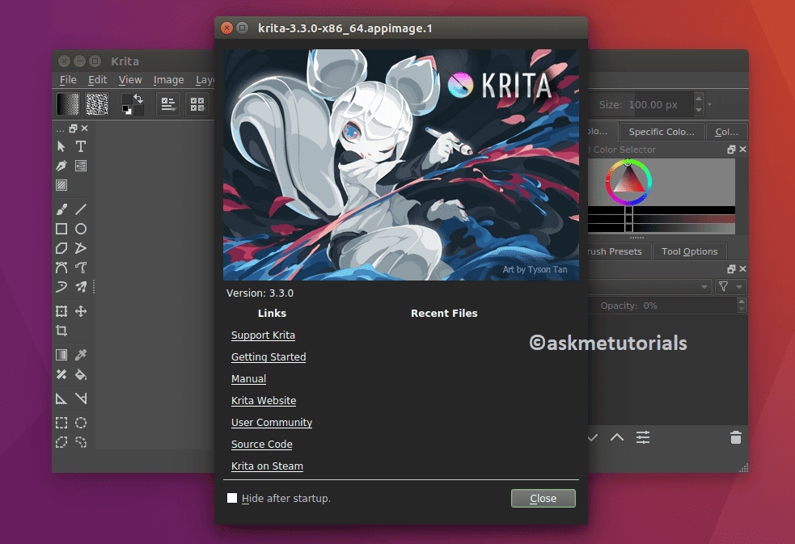This screenshot has width=795, height=544.
Task: Open the Image menu in Krita
Action: pos(168,79)
